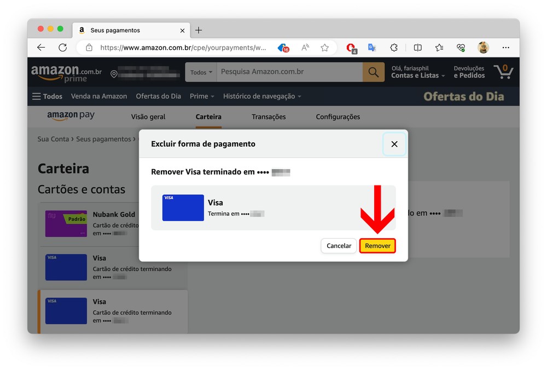Image resolution: width=547 pixels, height=370 pixels.
Task: Open Seus pagamentos breadcrumb link
Action: [x=103, y=139]
